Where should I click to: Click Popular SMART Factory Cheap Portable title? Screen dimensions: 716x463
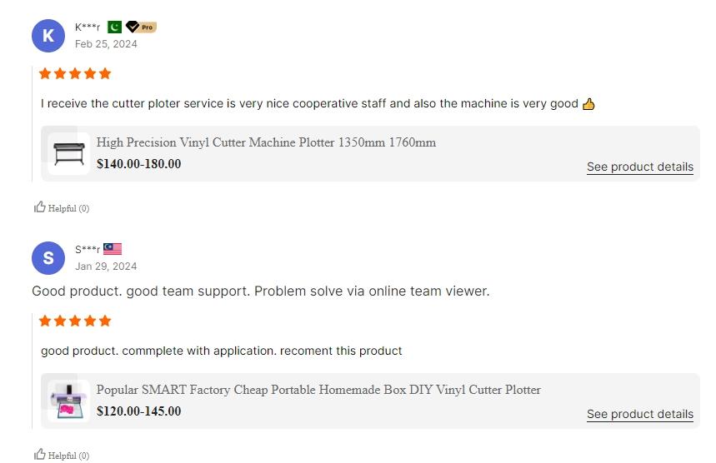click(318, 390)
